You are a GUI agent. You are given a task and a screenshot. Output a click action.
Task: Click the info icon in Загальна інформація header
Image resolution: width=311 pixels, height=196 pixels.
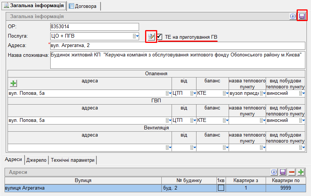pos(293,16)
